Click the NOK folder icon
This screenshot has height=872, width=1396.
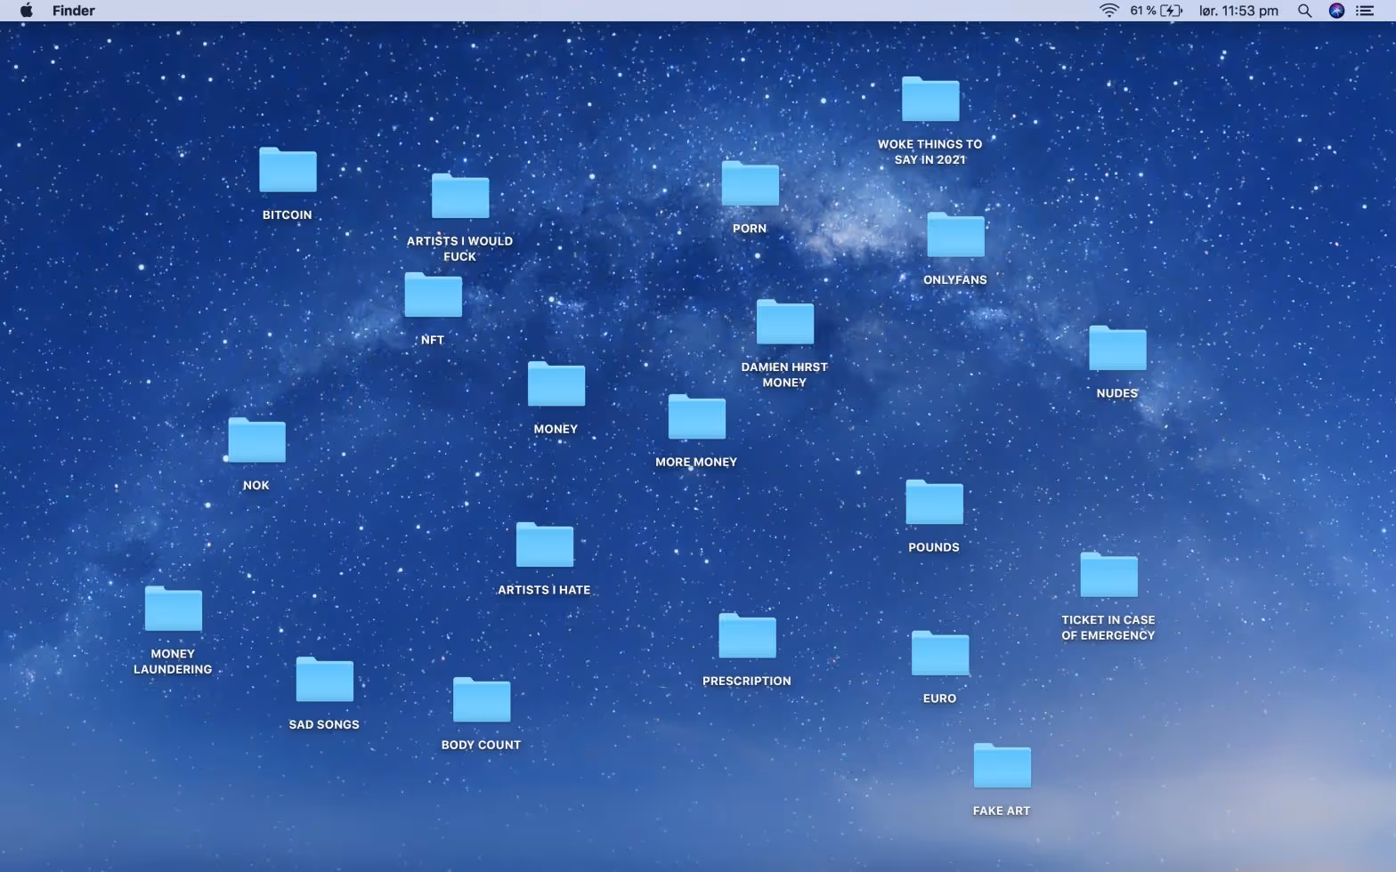coord(256,441)
